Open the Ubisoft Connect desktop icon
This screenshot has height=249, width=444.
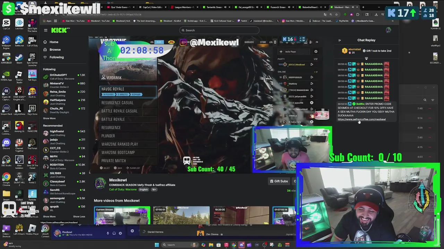click(x=45, y=231)
